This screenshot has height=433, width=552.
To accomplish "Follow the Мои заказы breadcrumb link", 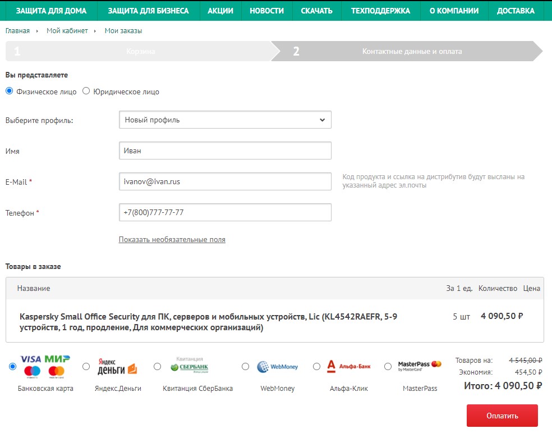I will [x=123, y=31].
